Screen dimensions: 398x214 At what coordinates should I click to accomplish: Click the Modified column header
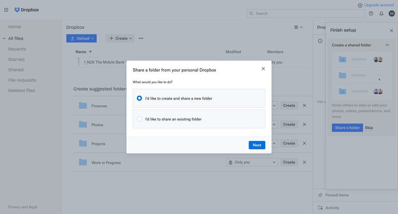[233, 52]
